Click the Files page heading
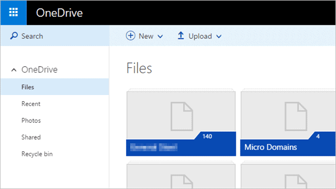336x189 pixels. coord(139,68)
